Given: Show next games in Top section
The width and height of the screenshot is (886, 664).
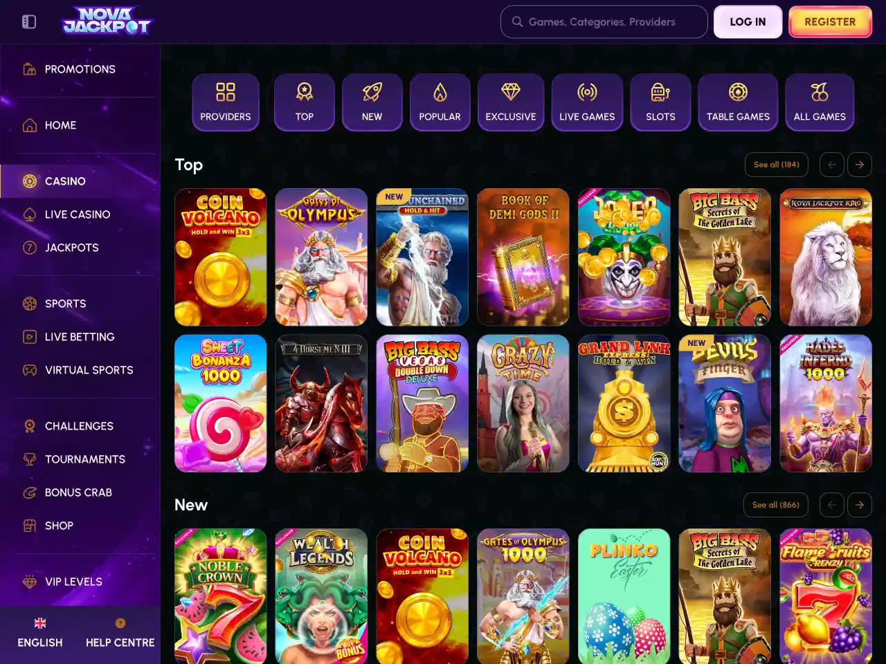Looking at the screenshot, I should (x=860, y=165).
